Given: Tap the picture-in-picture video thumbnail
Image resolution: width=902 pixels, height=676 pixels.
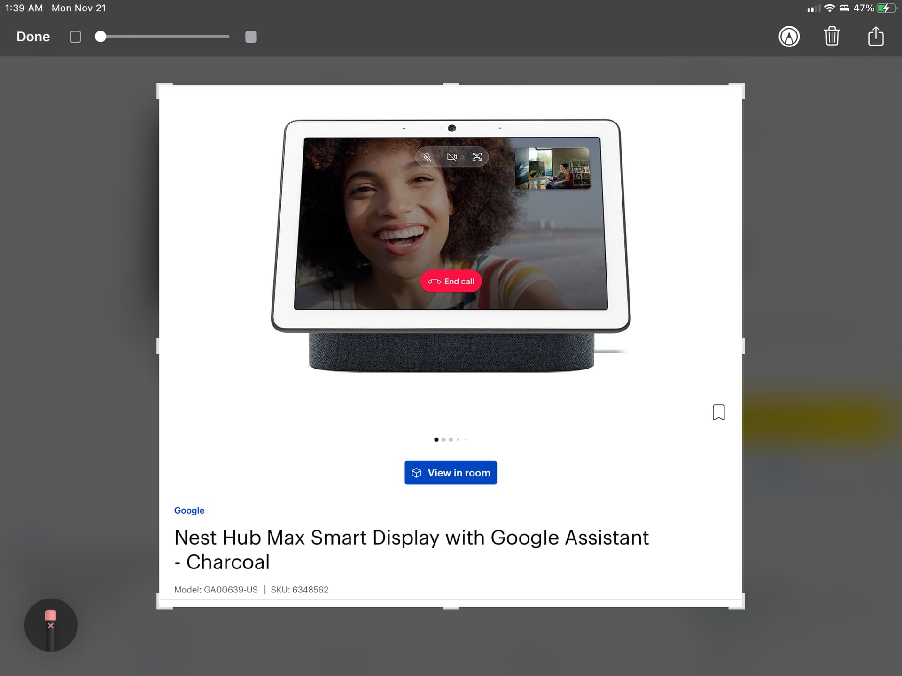Looking at the screenshot, I should click(x=552, y=169).
